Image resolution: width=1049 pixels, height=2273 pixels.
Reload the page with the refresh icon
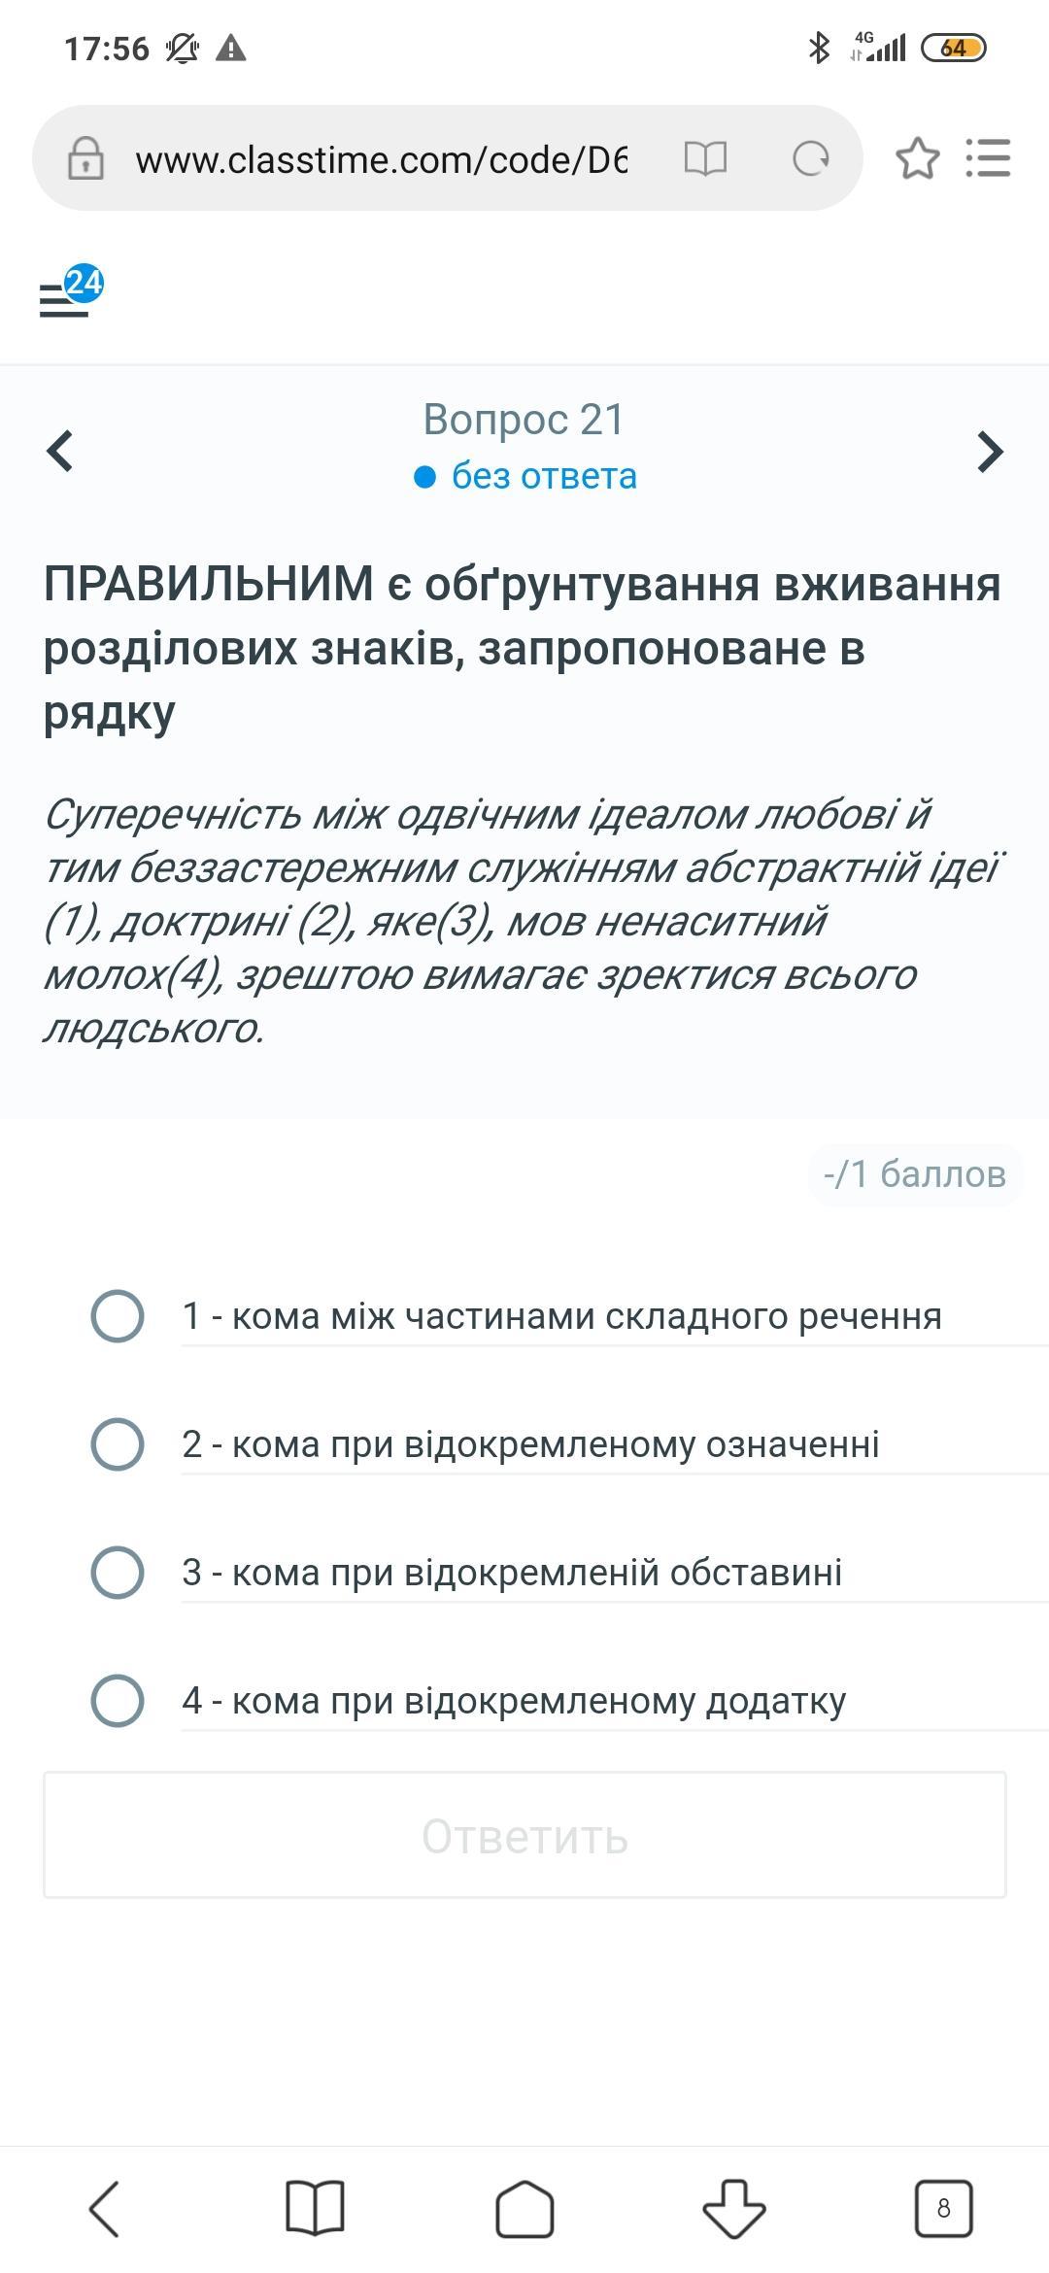pos(811,158)
